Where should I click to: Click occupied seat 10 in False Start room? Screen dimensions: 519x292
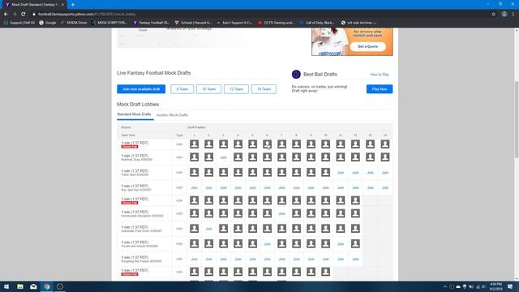(x=325, y=172)
